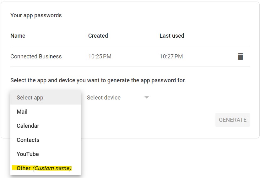This screenshot has width=260, height=178.
Task: Delete the Connected Business app password
Action: [x=240, y=57]
